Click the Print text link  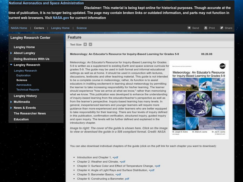point(212,28)
